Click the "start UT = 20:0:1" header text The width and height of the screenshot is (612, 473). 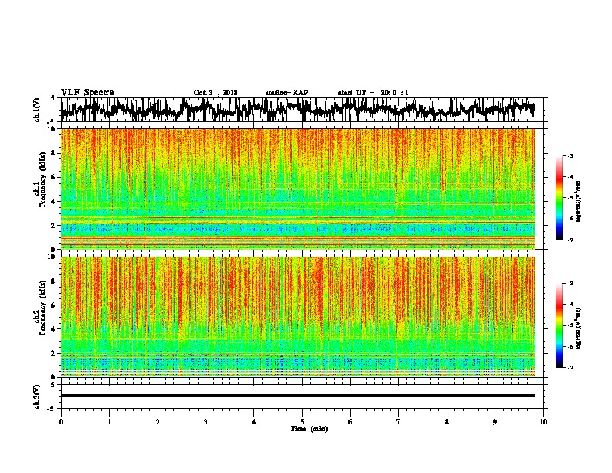click(373, 93)
